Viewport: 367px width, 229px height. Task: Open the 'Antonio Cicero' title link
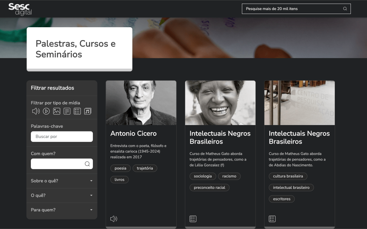(133, 133)
